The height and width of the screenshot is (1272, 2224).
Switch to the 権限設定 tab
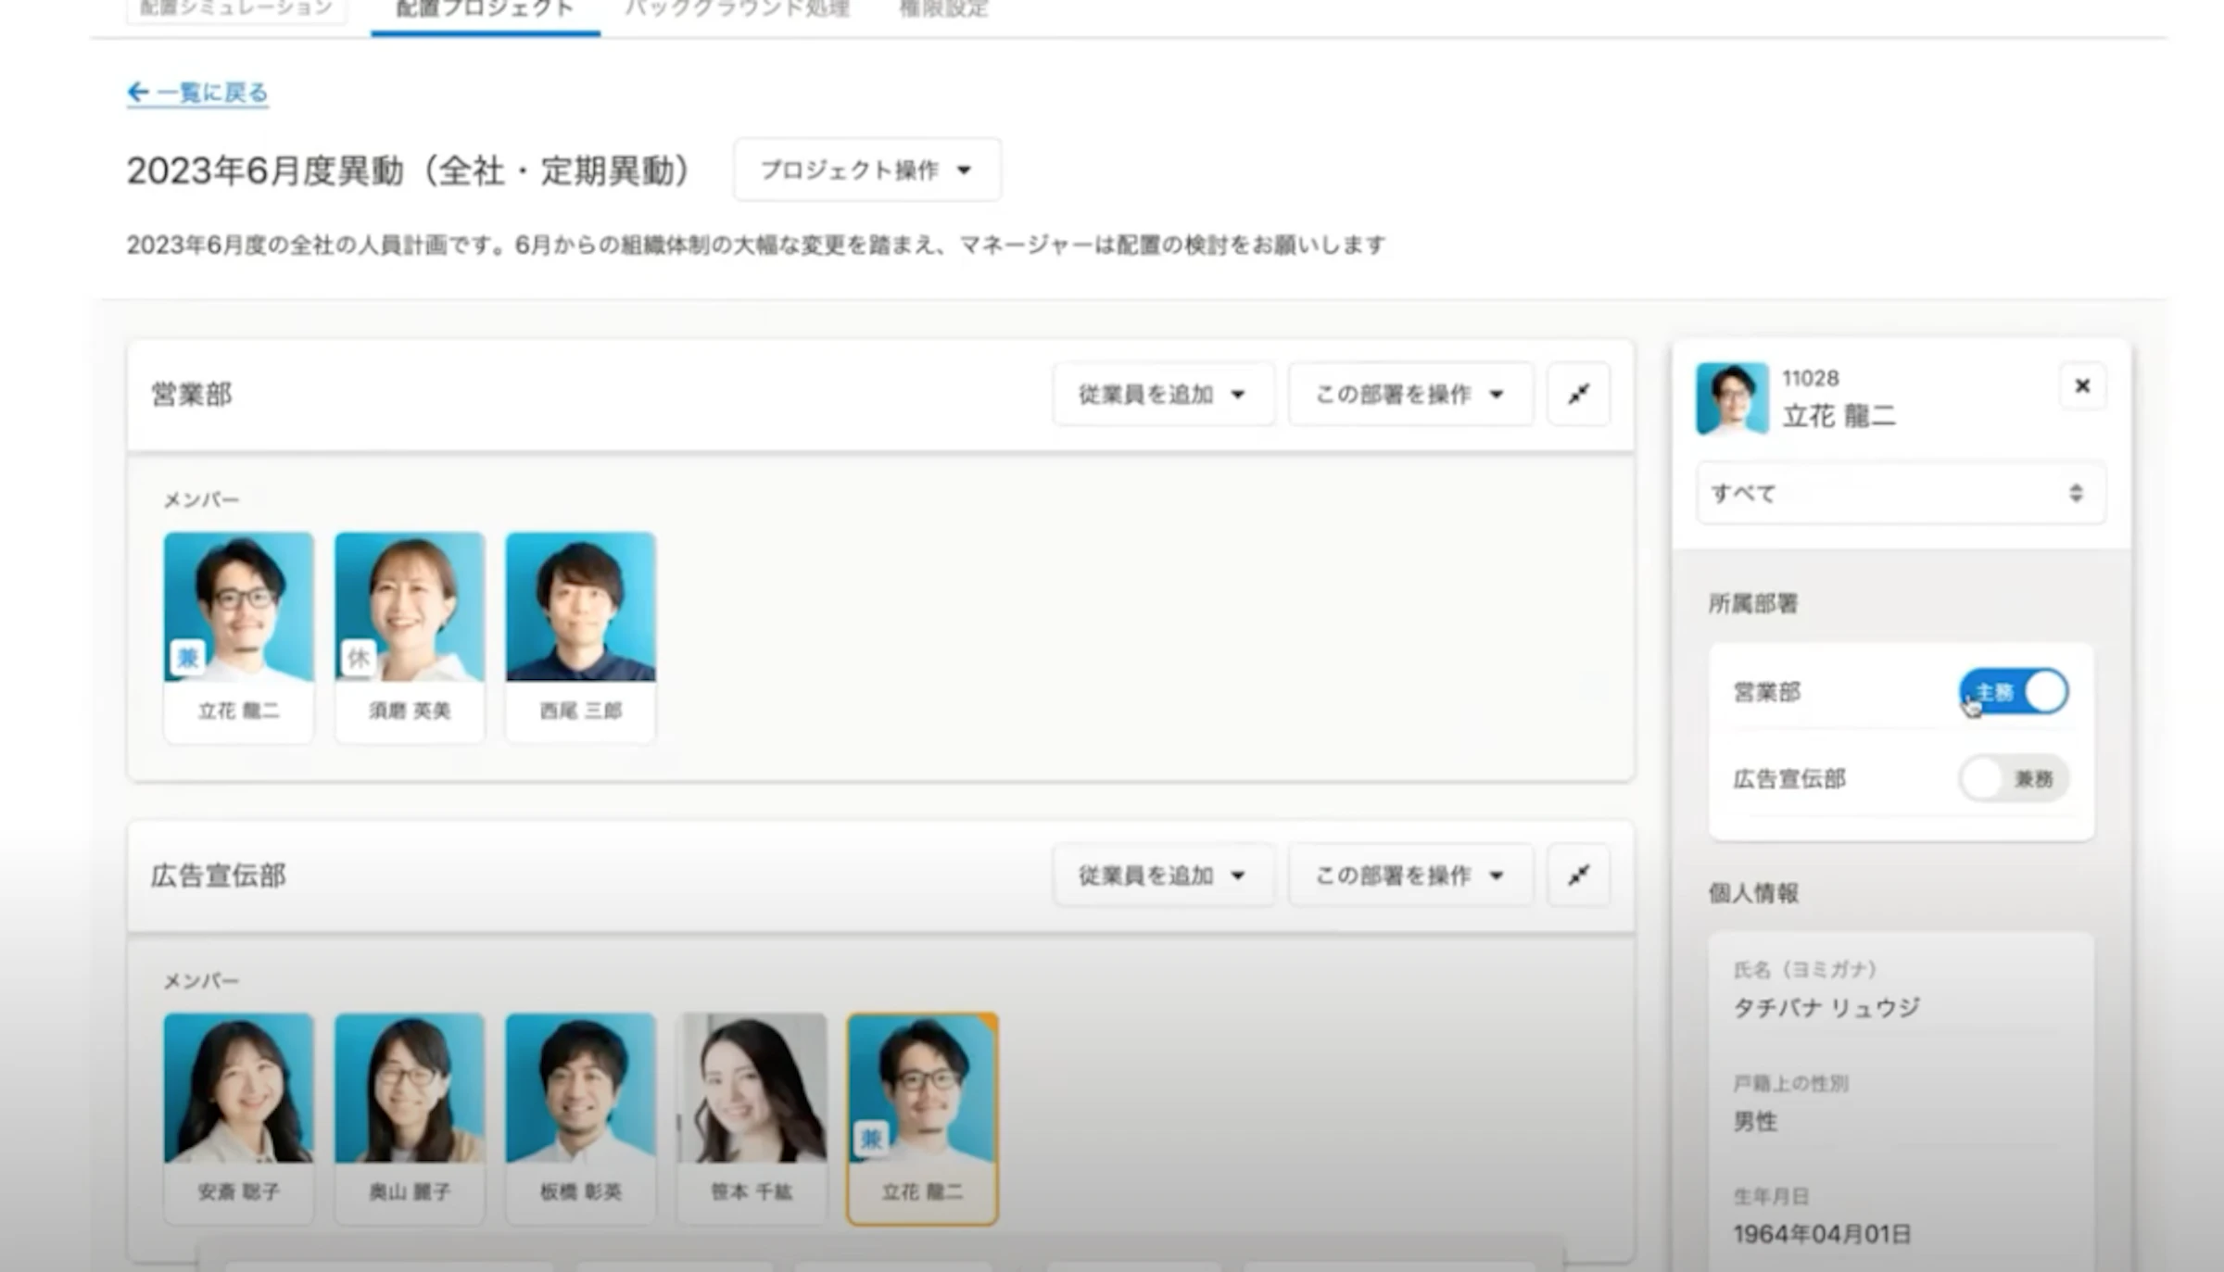[x=942, y=9]
